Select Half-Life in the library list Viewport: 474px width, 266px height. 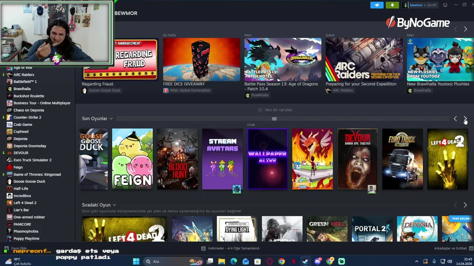(21, 188)
